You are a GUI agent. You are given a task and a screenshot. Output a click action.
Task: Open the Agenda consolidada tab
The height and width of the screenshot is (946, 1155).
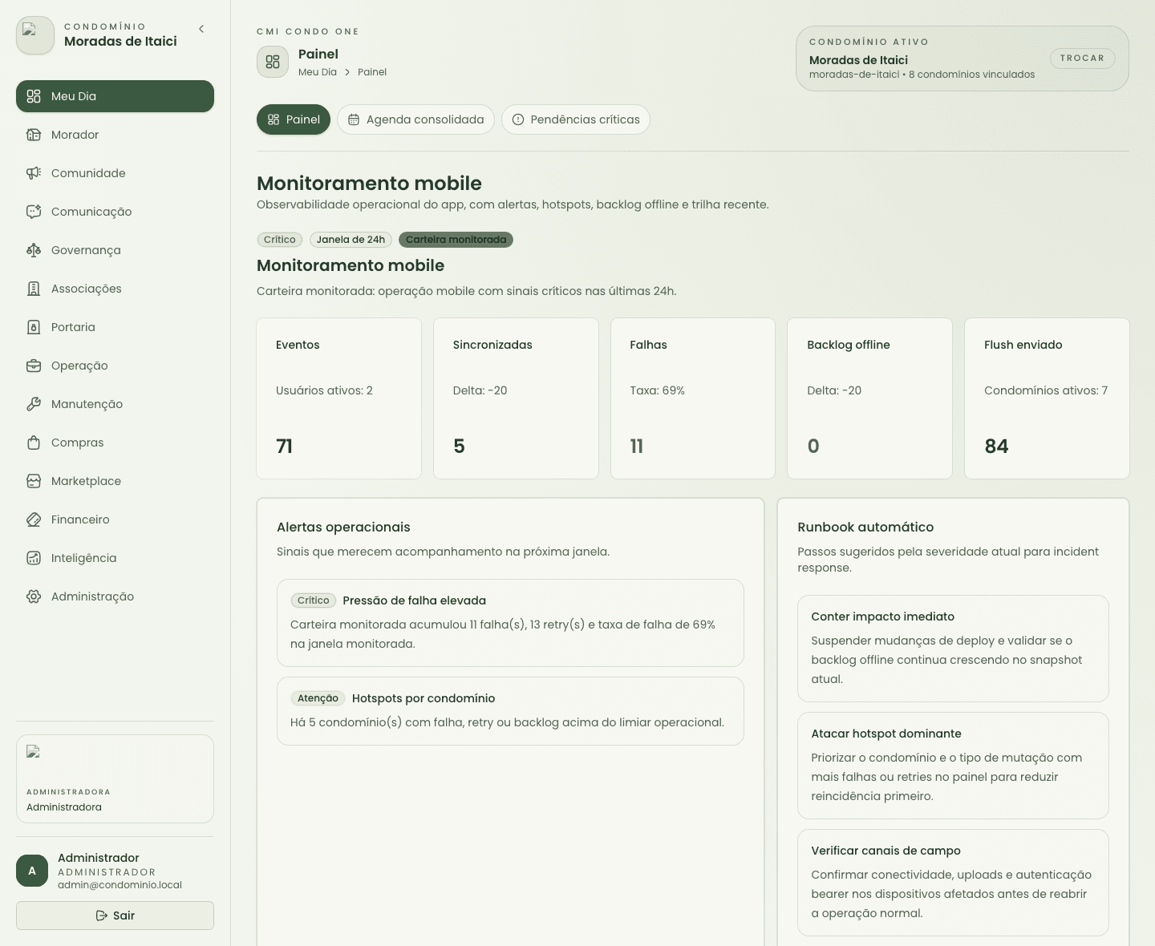415,119
